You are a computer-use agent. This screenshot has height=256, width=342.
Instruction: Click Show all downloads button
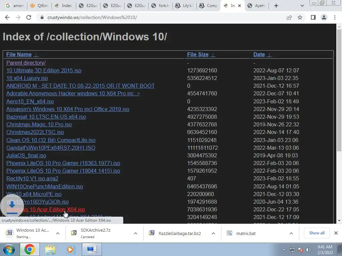pos(317,233)
